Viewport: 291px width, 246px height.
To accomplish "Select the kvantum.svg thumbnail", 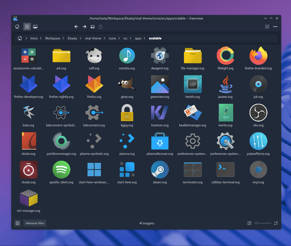I will pyautogui.click(x=160, y=113).
